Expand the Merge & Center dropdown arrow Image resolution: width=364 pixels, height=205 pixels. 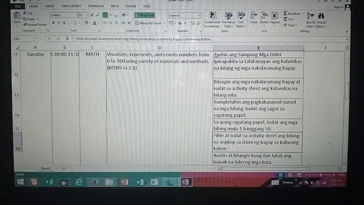click(x=164, y=23)
